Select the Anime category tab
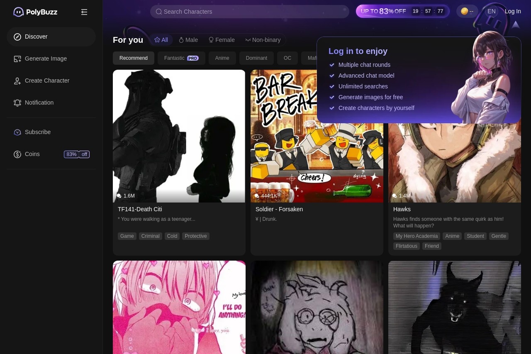 [x=222, y=58]
